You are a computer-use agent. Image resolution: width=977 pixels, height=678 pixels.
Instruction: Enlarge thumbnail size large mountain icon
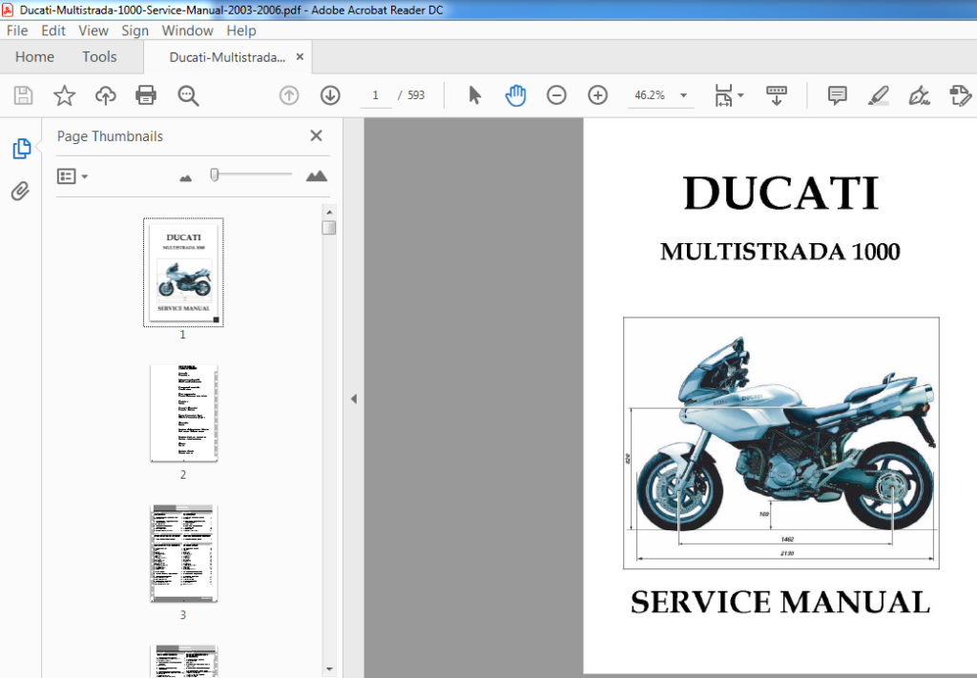317,176
